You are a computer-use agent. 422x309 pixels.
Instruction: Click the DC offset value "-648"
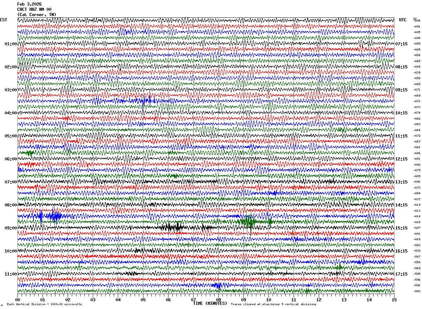click(417, 67)
